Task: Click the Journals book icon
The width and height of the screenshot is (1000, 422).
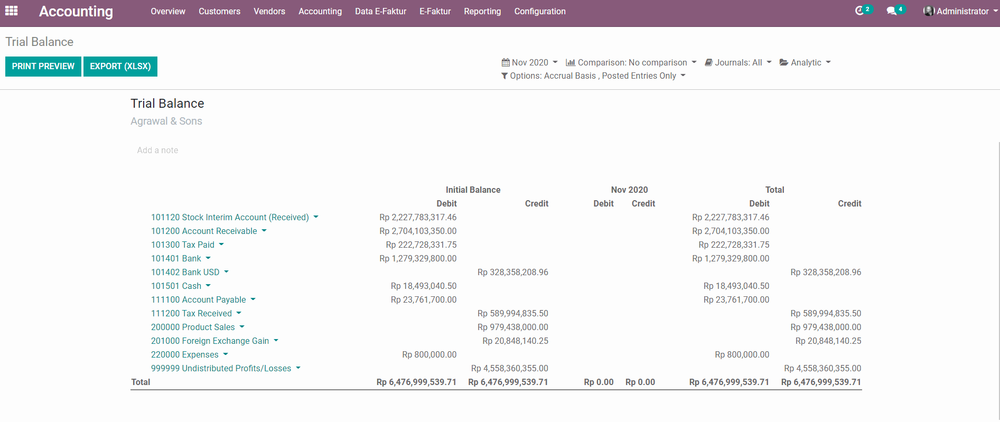Action: pyautogui.click(x=709, y=62)
